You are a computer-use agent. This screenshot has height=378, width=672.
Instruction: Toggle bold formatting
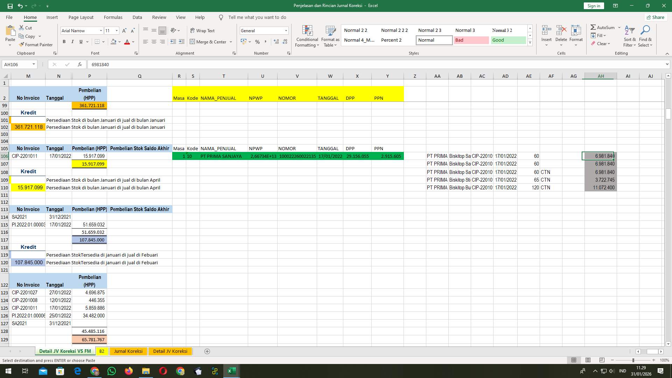click(x=64, y=41)
